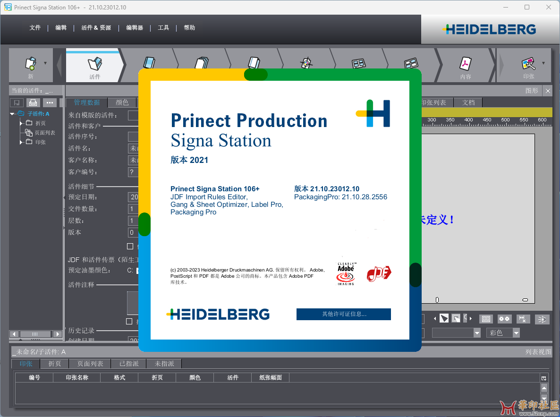
Task: Click right arrow of tree horizontal scrollbar
Action: (57, 334)
